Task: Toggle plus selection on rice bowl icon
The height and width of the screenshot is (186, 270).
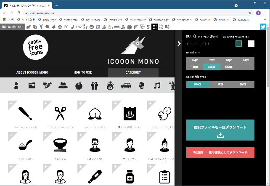Action: click(46, 135)
